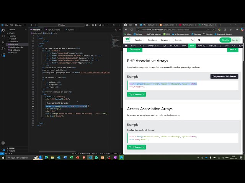The height and width of the screenshot is (183, 245).
Task: Switch to styles.css editor tab
Action: [x=71, y=30]
